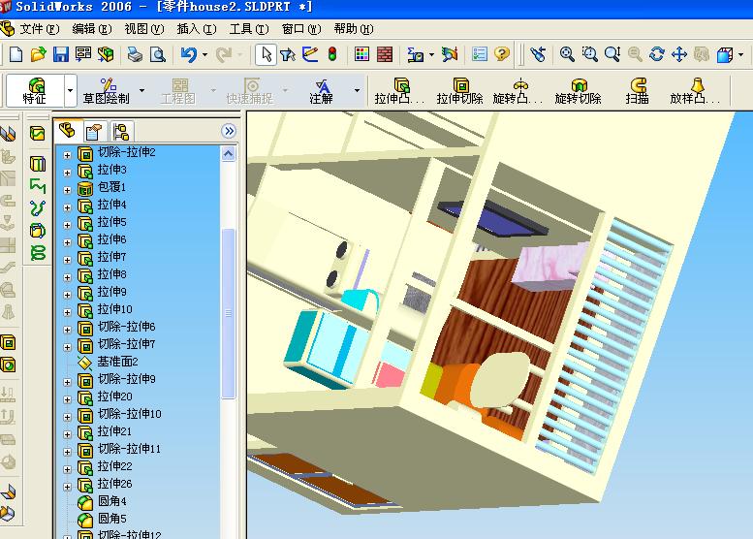Open a file with the folder icon
Viewport: 753px width, 539px height.
(x=38, y=54)
